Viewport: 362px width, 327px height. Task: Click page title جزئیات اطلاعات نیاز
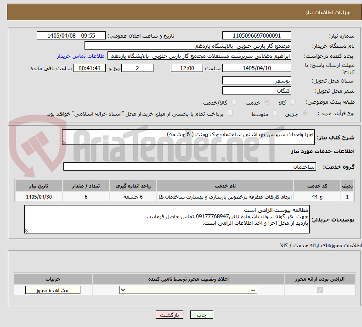[328, 12]
